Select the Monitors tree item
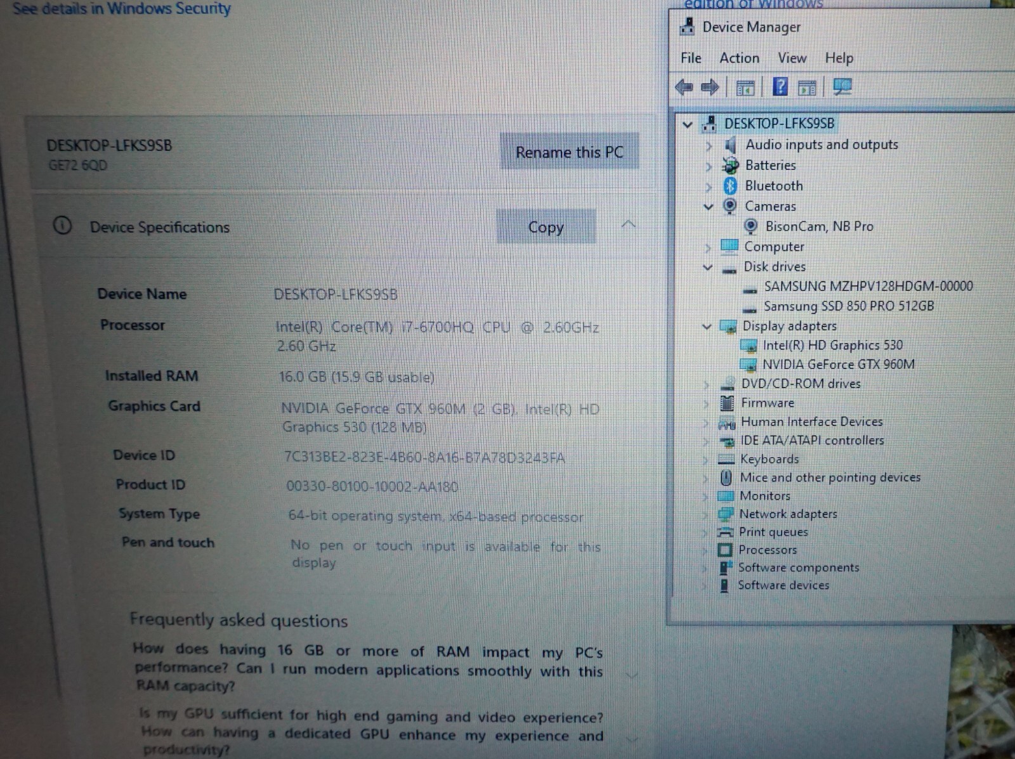 (765, 496)
